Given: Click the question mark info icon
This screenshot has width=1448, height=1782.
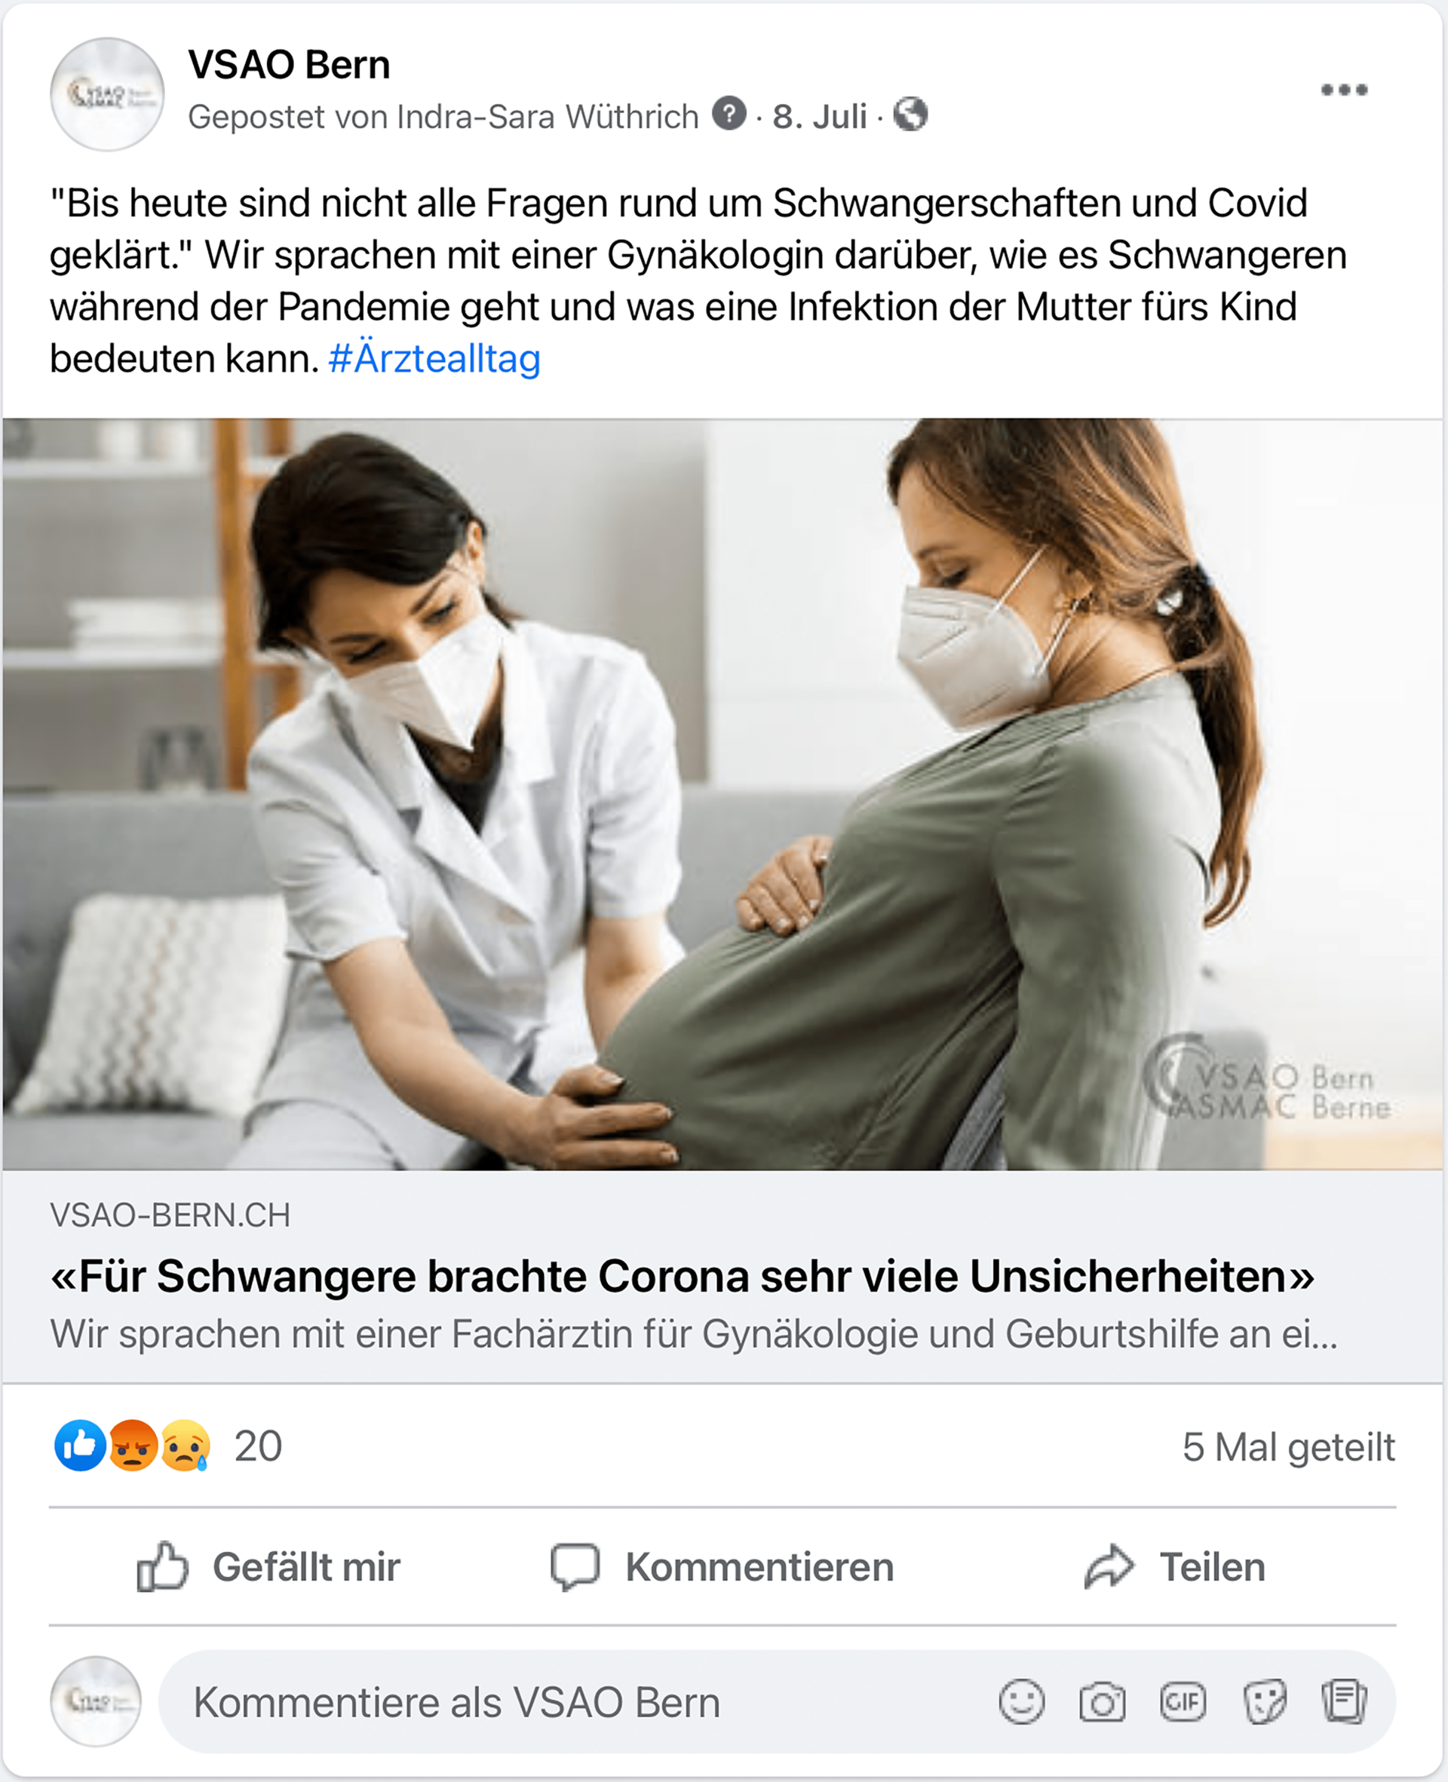Looking at the screenshot, I should pyautogui.click(x=729, y=113).
